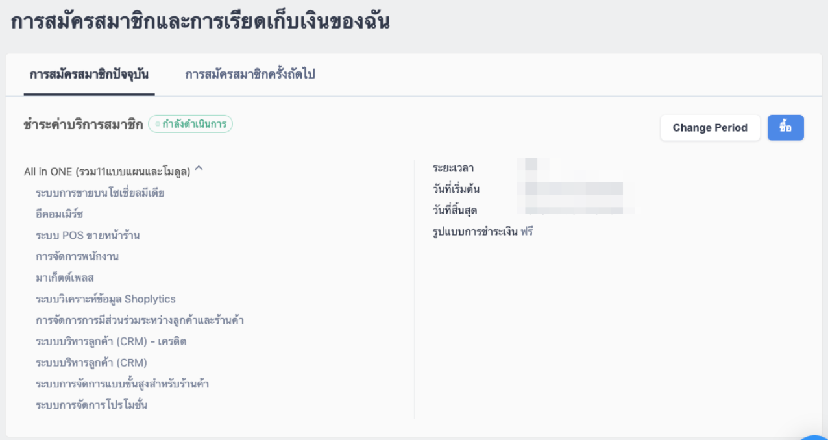Click the page title การสมัครสมาชิกและการเรียกเก็บเงินของฉัน
This screenshot has height=440, width=828.
point(201,21)
